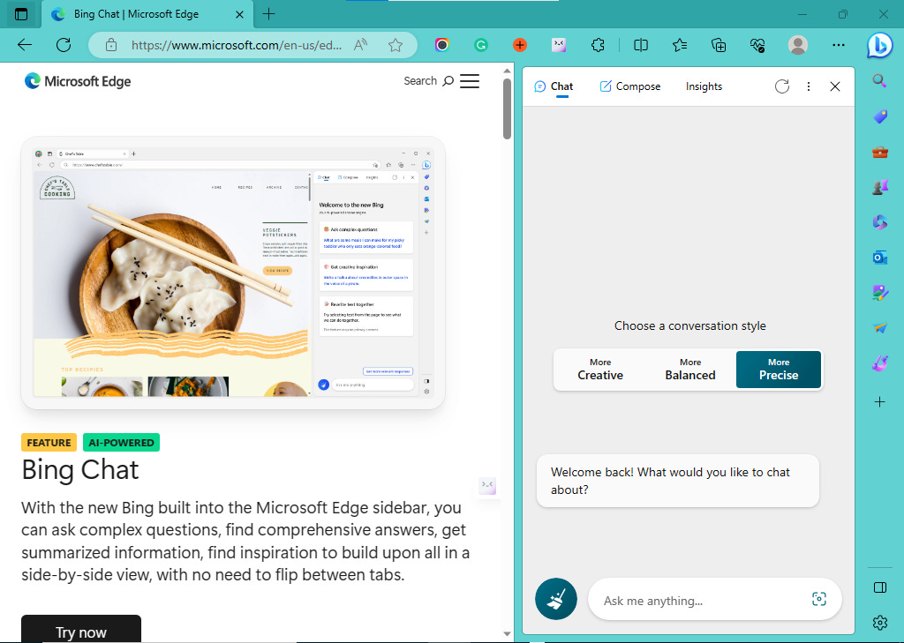Open the tab actions menu icon
The height and width of the screenshot is (643, 904).
(21, 14)
